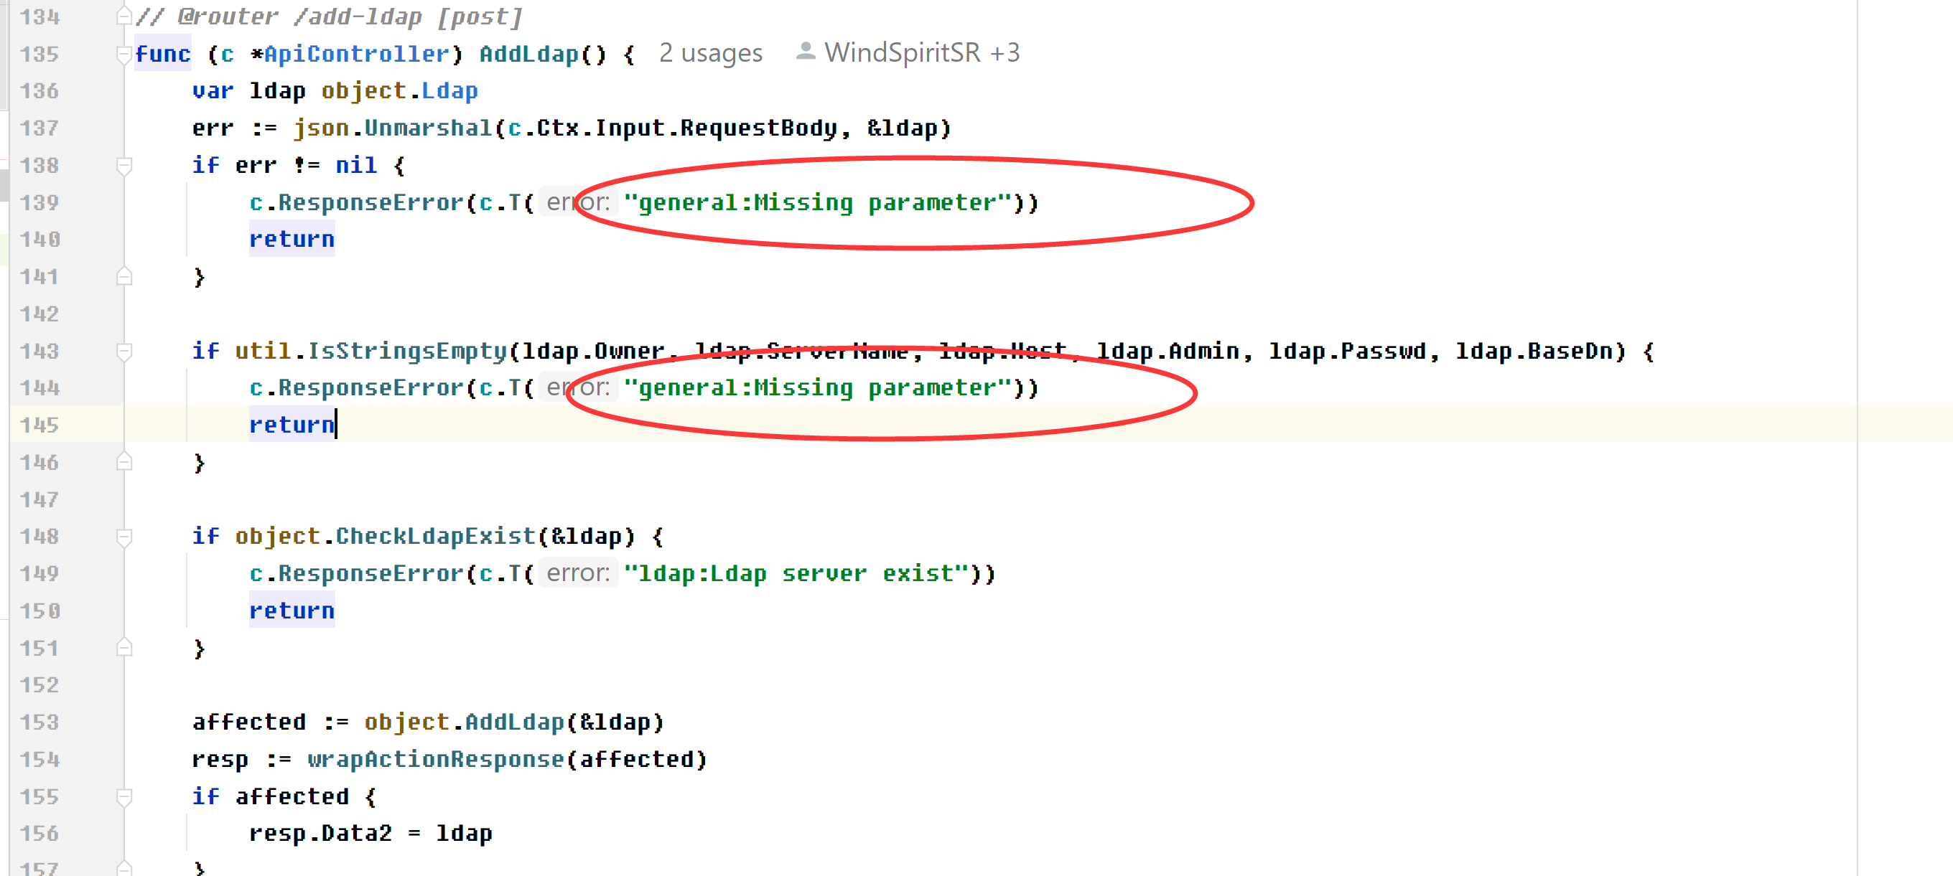Collapse the CheckLdapExist if block
Screen dimensions: 1953x876
pos(124,537)
